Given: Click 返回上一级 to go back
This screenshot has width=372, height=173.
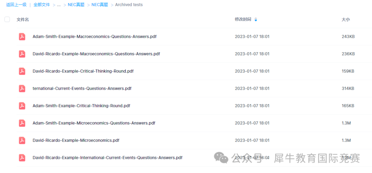Looking at the screenshot, I should 16,5.
